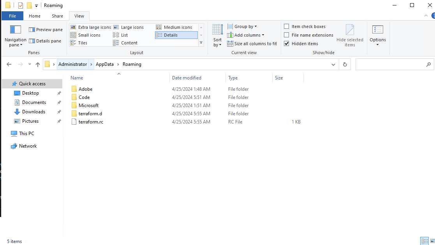The image size is (435, 245).
Task: Expand the address bar history dropdown
Action: tap(333, 64)
